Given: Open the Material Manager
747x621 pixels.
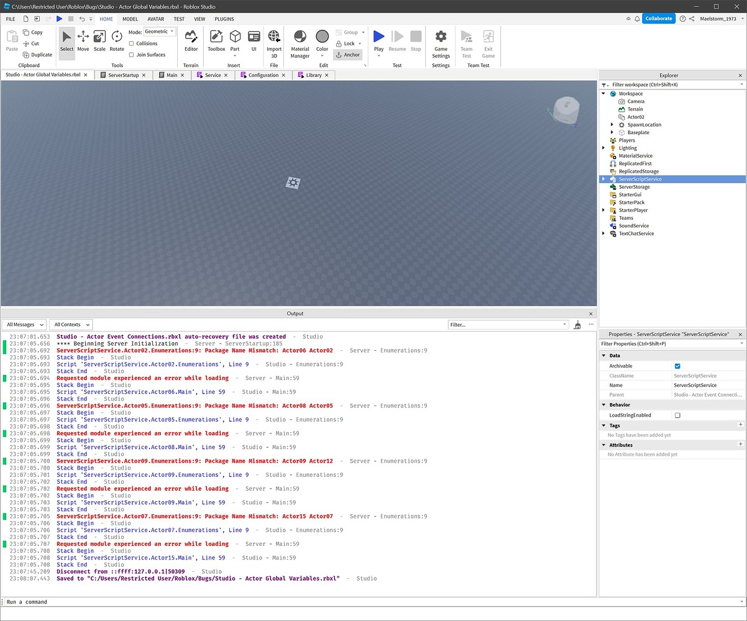Looking at the screenshot, I should tap(300, 42).
